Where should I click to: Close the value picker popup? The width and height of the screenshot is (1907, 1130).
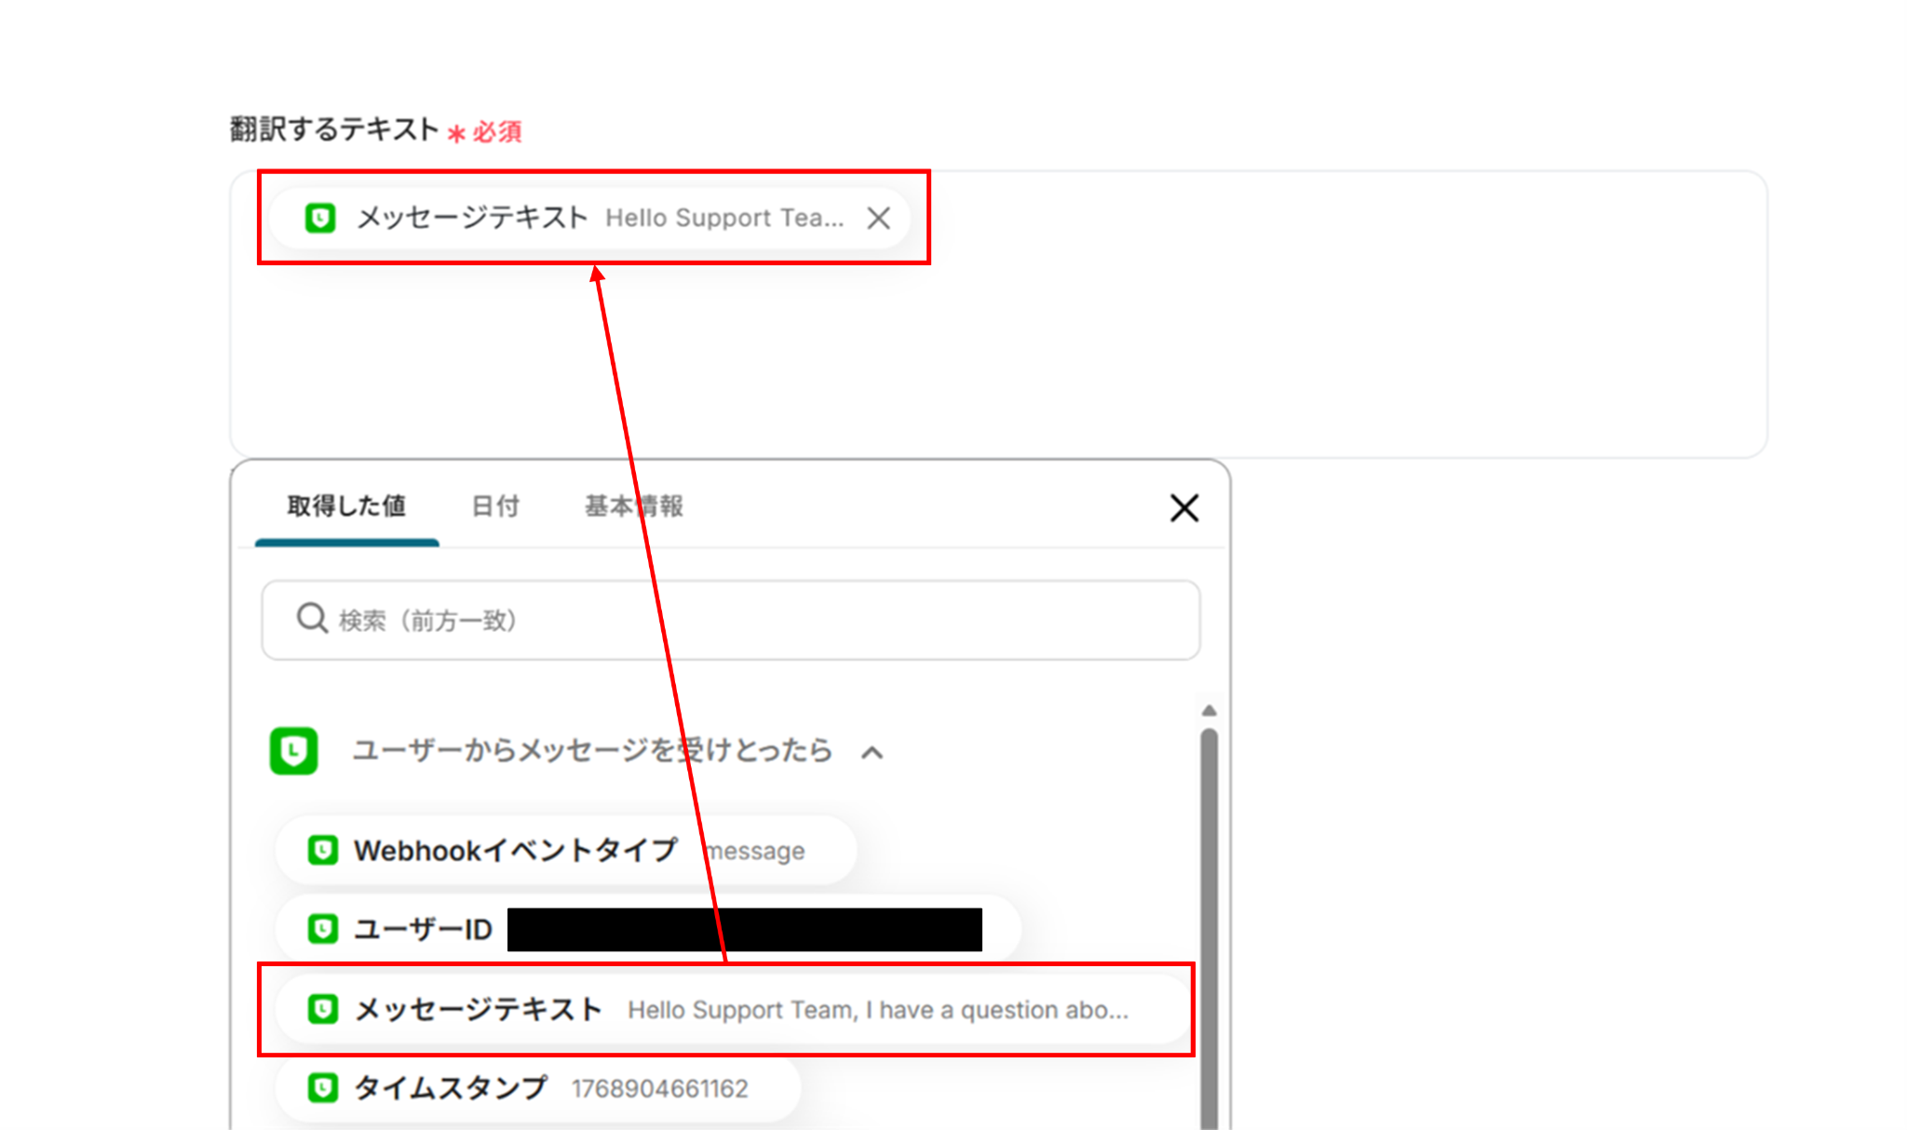click(1183, 508)
